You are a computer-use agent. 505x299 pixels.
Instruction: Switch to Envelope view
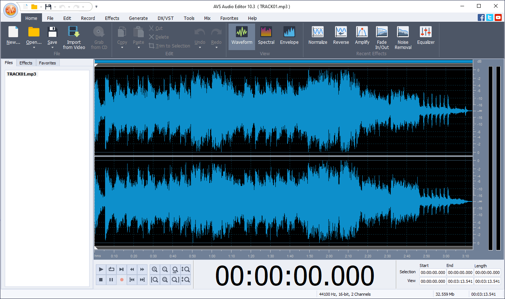pos(289,36)
